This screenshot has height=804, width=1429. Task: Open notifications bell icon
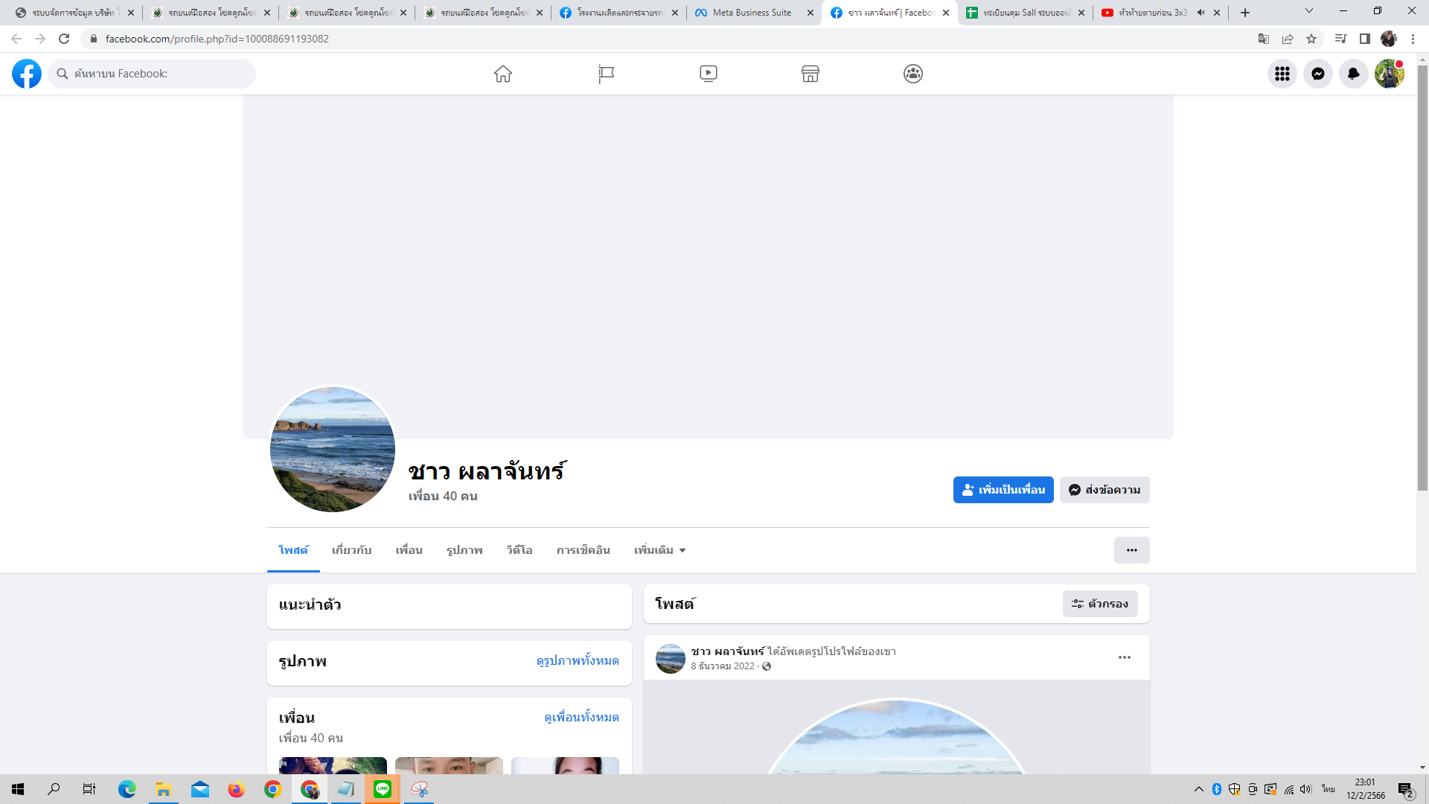[1353, 74]
